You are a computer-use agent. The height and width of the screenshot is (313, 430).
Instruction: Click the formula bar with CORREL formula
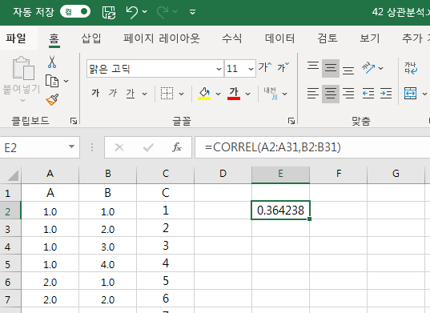[312, 147]
